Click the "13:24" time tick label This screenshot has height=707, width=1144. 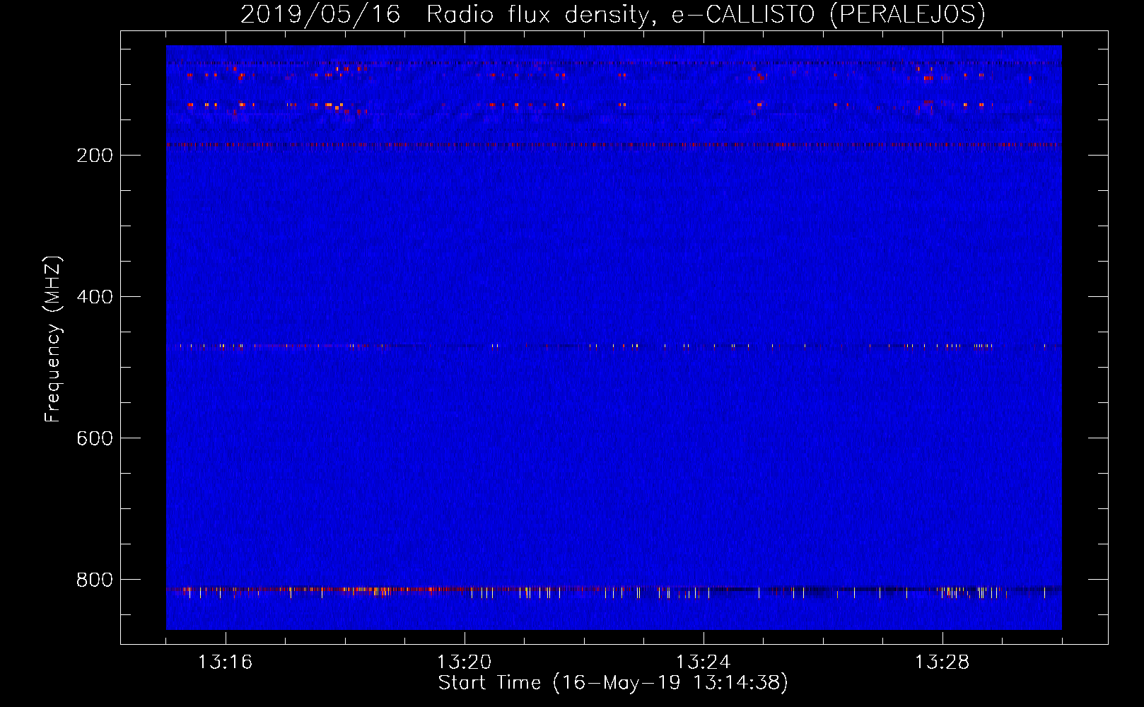(x=703, y=662)
